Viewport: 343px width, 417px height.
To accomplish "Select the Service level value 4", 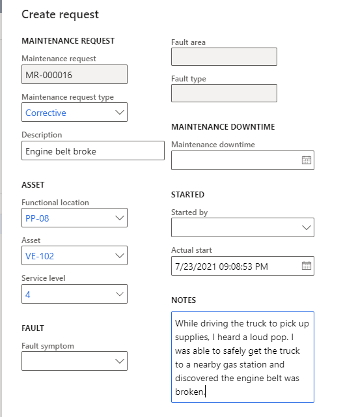I will [x=27, y=295].
